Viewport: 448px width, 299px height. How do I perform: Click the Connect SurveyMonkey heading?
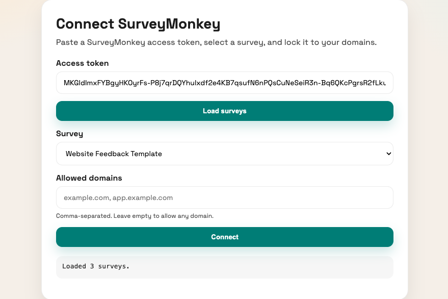coord(138,24)
